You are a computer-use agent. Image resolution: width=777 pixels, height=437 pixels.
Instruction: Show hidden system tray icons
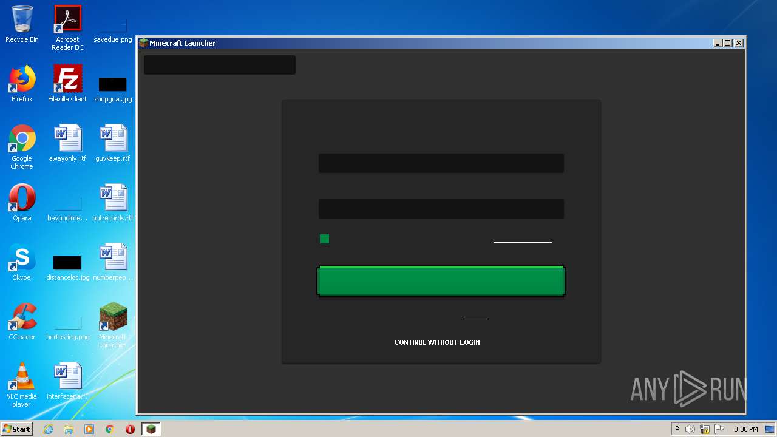click(677, 429)
